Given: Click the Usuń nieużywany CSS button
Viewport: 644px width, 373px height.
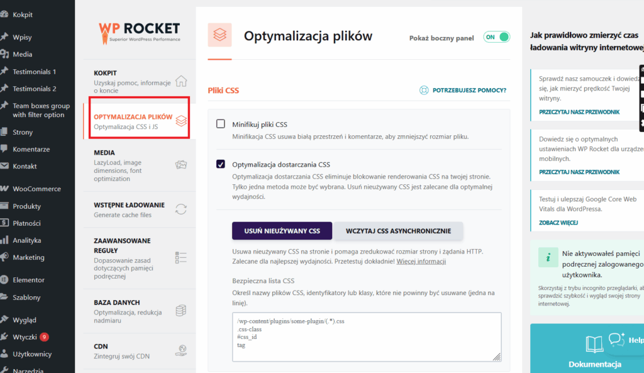Looking at the screenshot, I should [282, 231].
